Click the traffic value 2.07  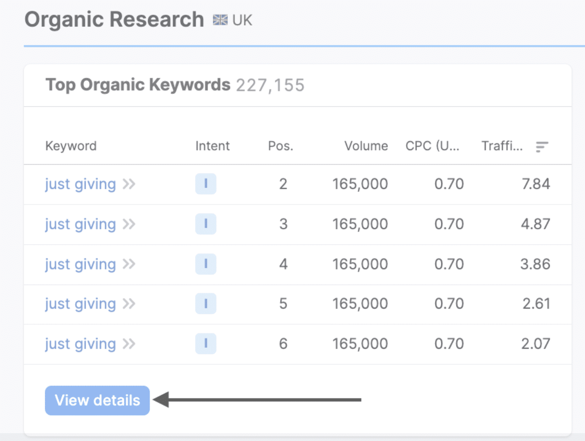[x=536, y=344]
